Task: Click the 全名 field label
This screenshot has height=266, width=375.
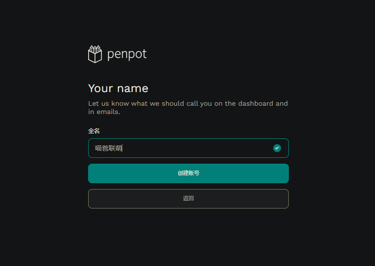Action: pos(94,131)
